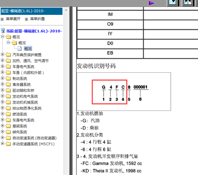The image size is (198, 175).
Task: Click the -FC : Gamma 发动机, 1592 cc line
Action: click(111, 163)
